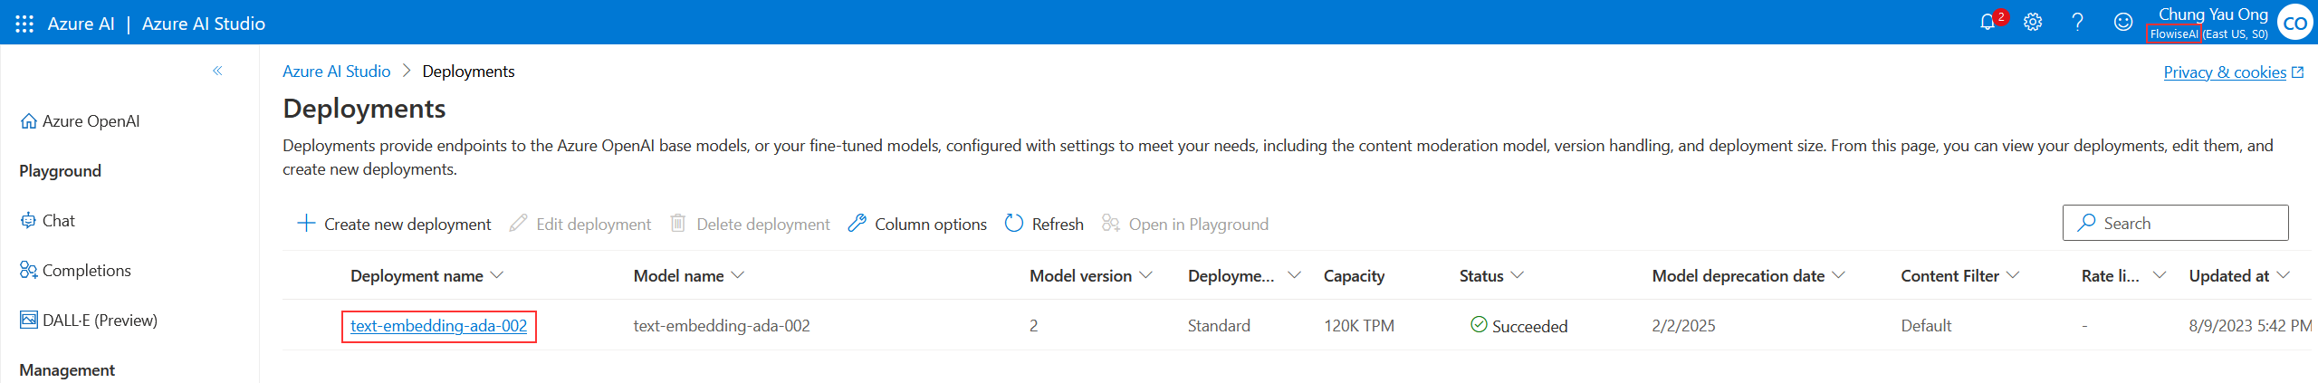
Task: Click the CO account avatar
Action: pos(2294,24)
